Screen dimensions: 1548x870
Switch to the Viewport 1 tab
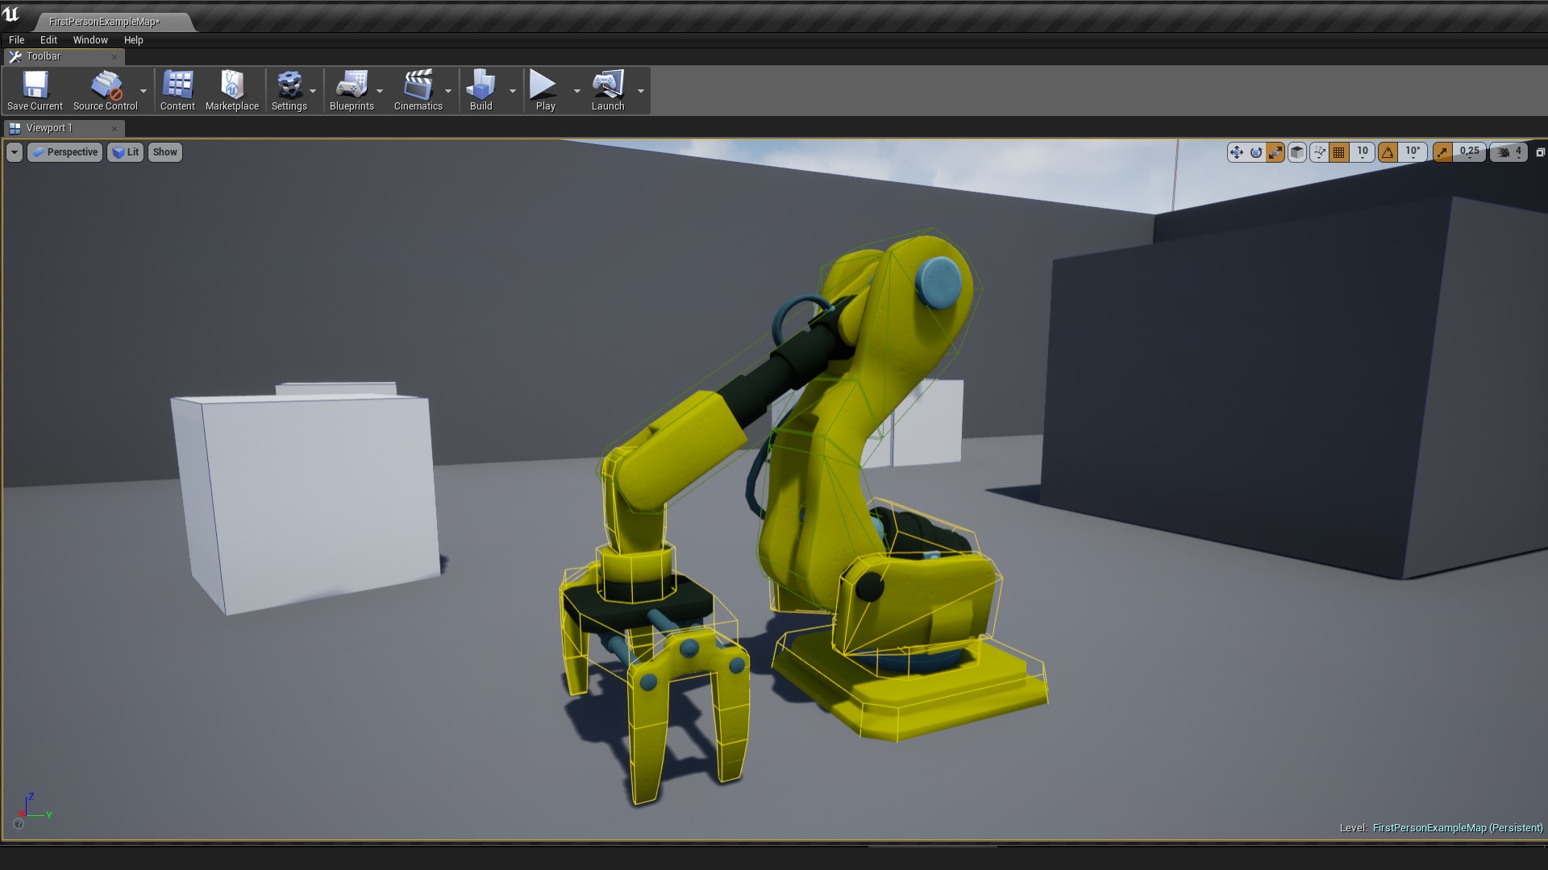tap(49, 128)
